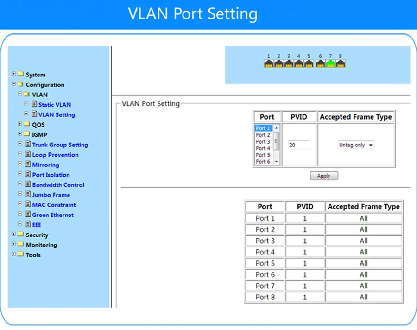Click page icon beside Bandwidth Control

[x=28, y=184]
